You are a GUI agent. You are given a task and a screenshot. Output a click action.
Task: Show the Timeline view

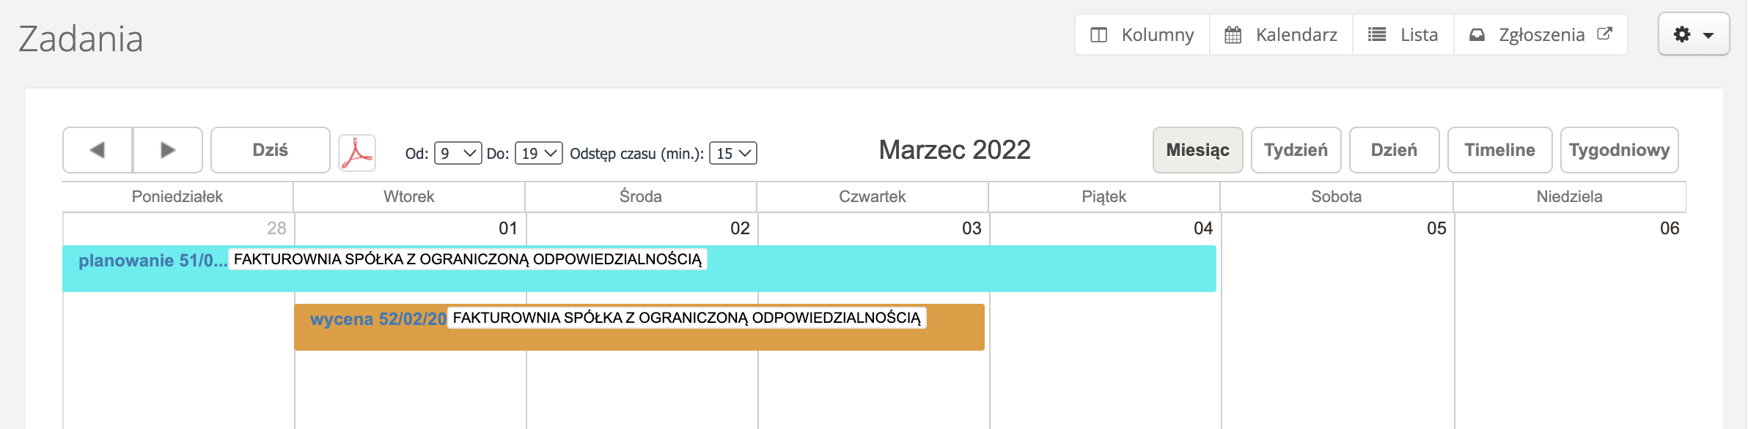coord(1499,150)
